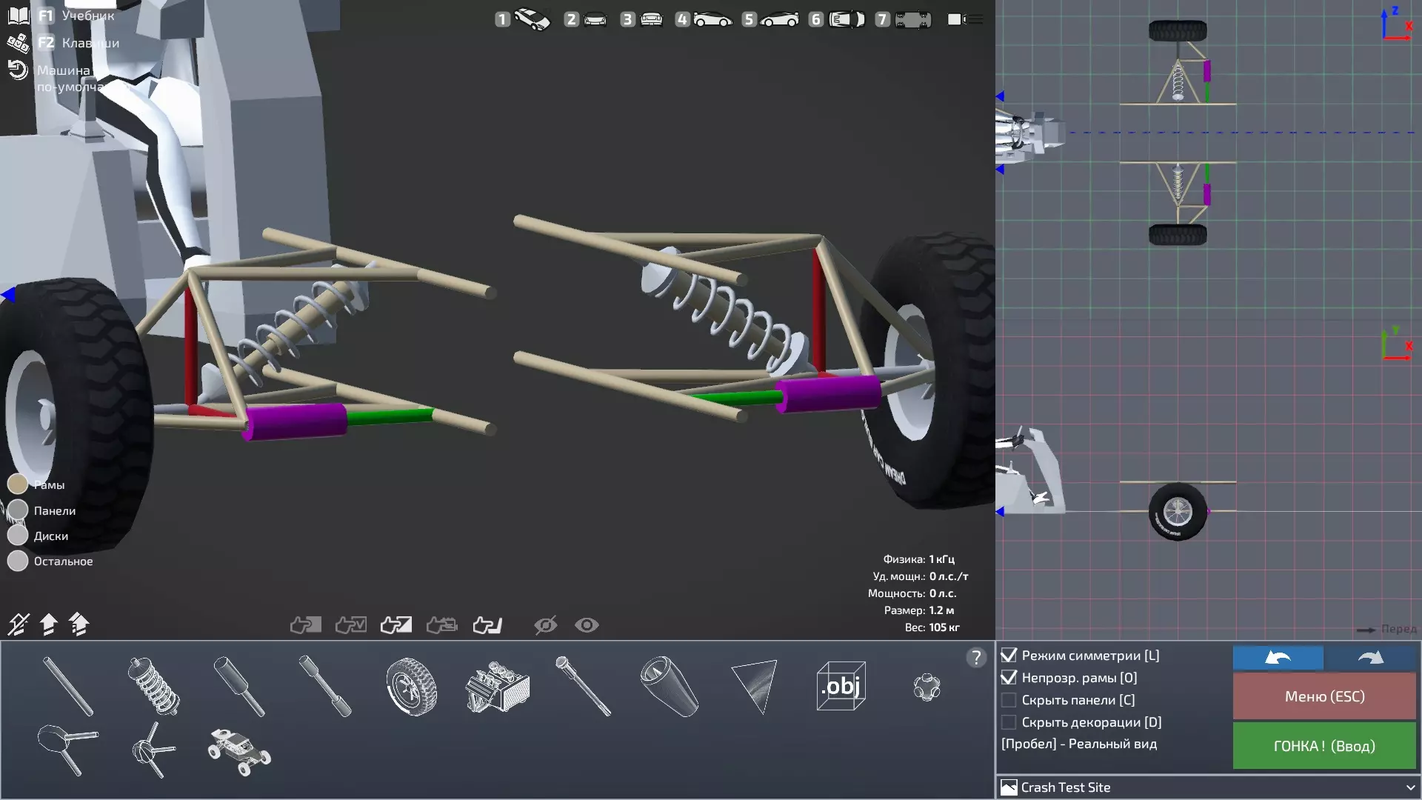Enable Скрыть декорации checkbox
This screenshot has height=800, width=1422.
point(1009,722)
